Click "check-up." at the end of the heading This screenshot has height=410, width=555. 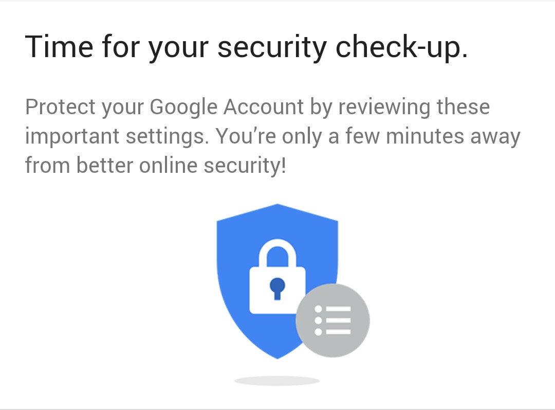401,46
